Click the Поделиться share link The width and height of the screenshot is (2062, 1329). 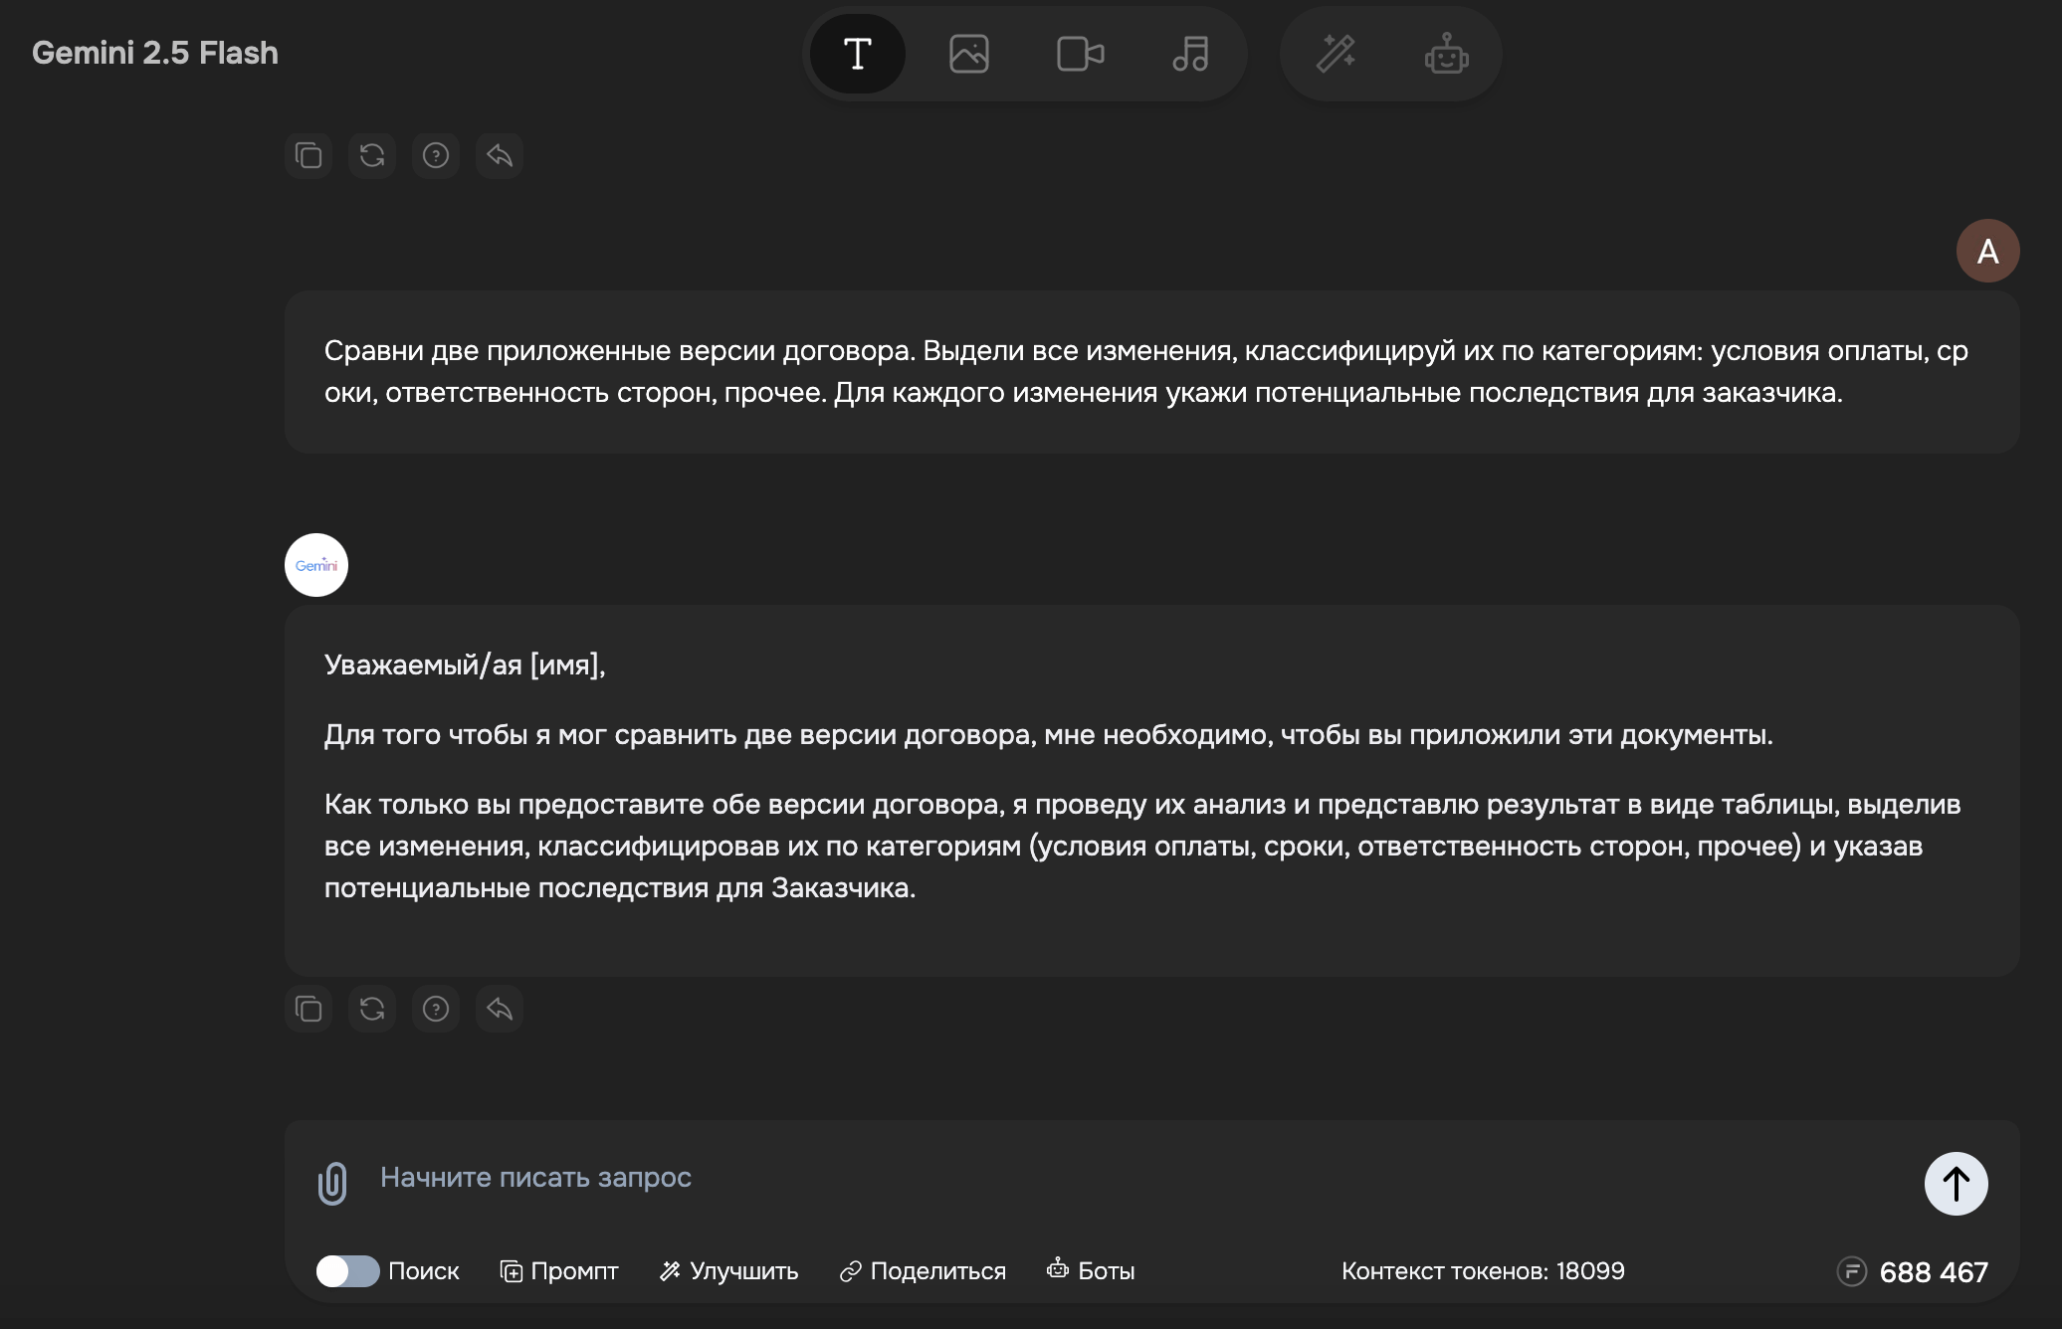(x=923, y=1271)
